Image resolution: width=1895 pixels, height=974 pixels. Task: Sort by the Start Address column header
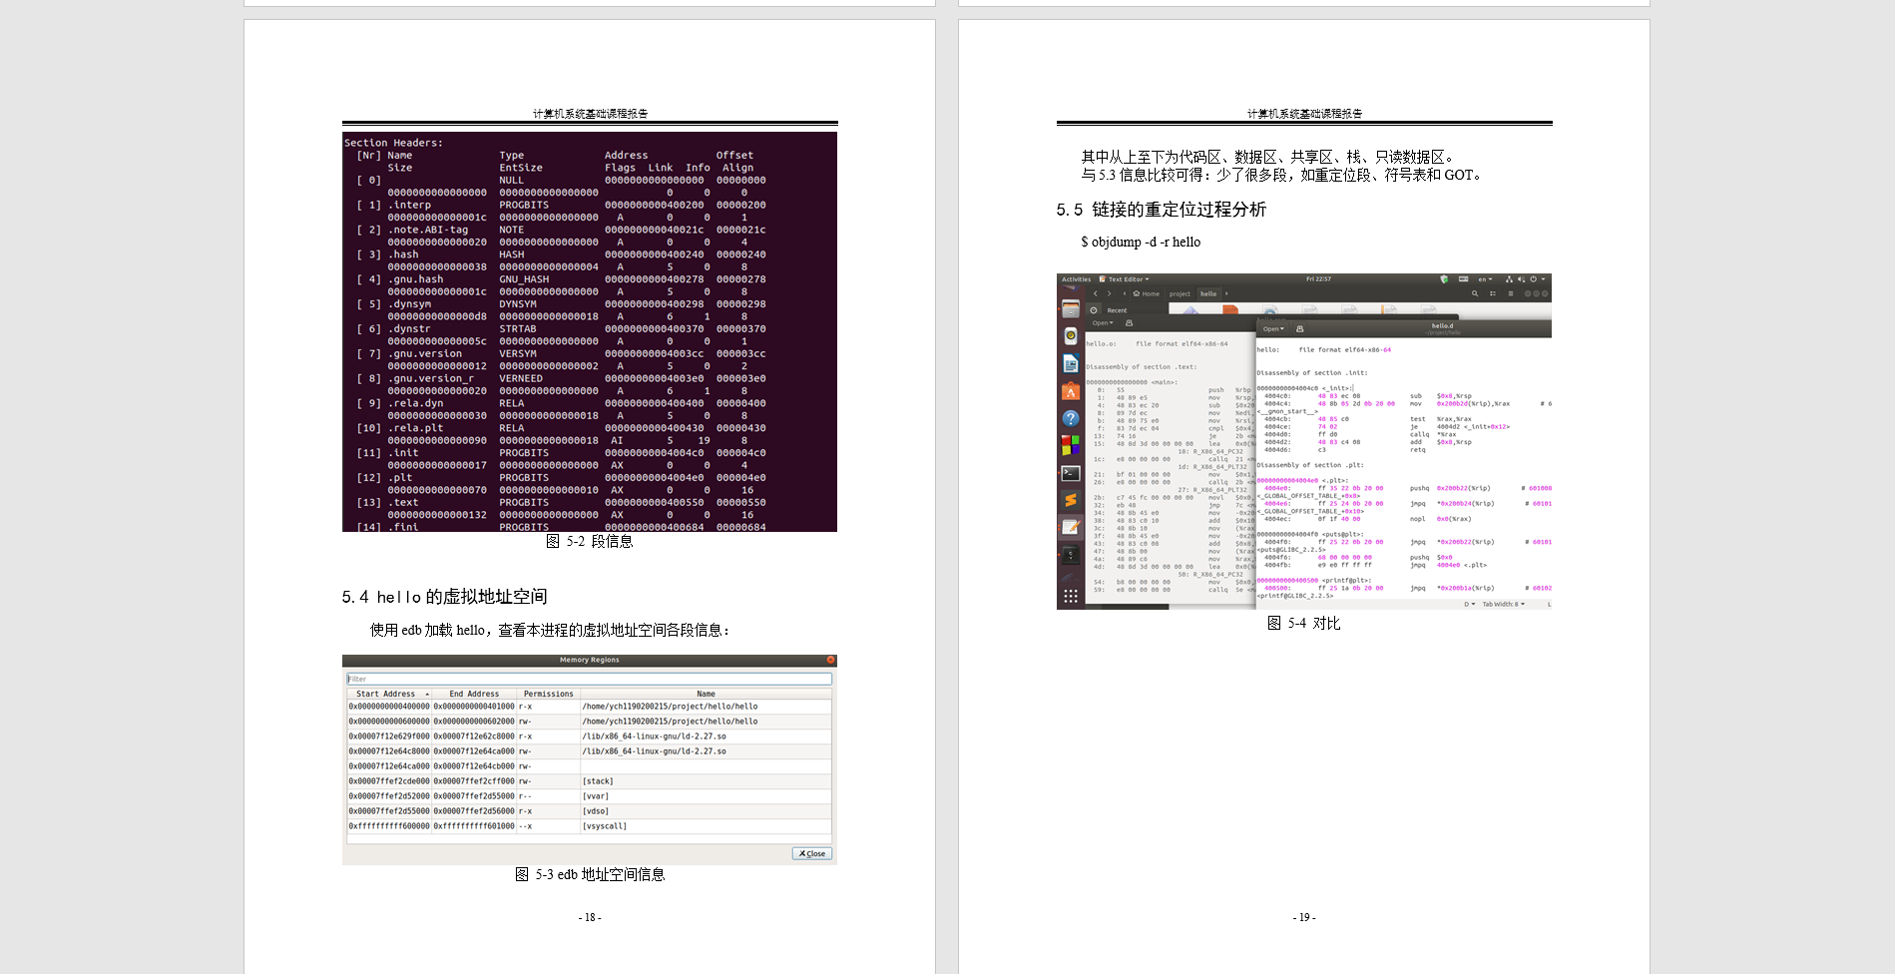389,694
